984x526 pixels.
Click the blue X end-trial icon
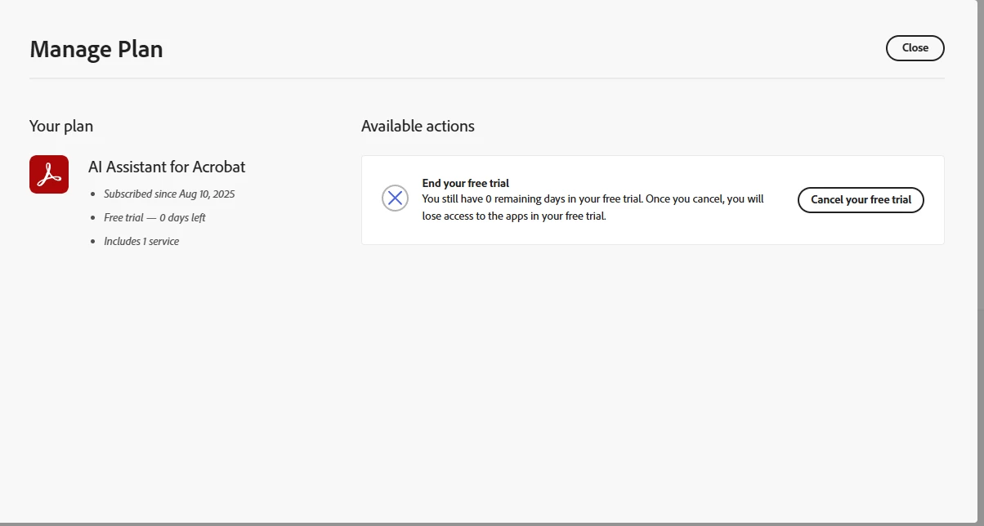(396, 198)
